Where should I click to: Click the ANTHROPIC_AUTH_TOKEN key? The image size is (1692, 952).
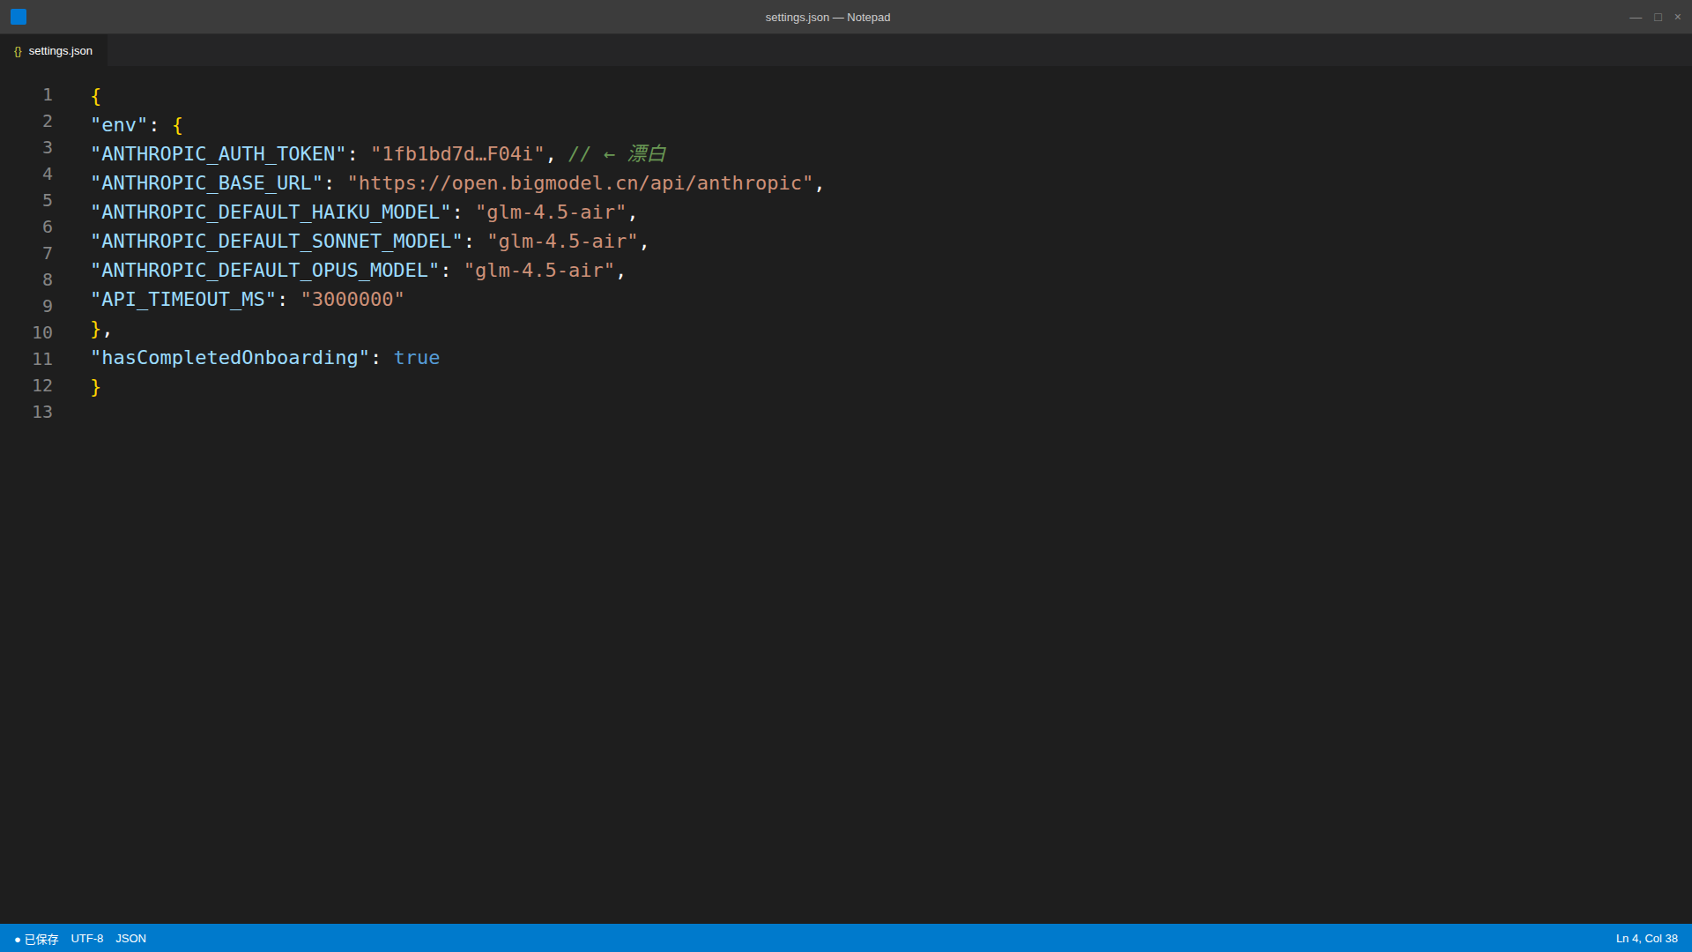click(x=219, y=154)
